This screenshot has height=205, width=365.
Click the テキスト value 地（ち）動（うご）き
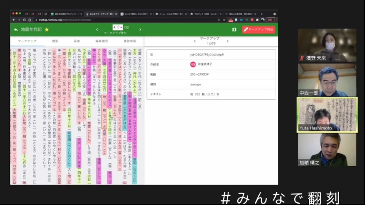point(205,94)
